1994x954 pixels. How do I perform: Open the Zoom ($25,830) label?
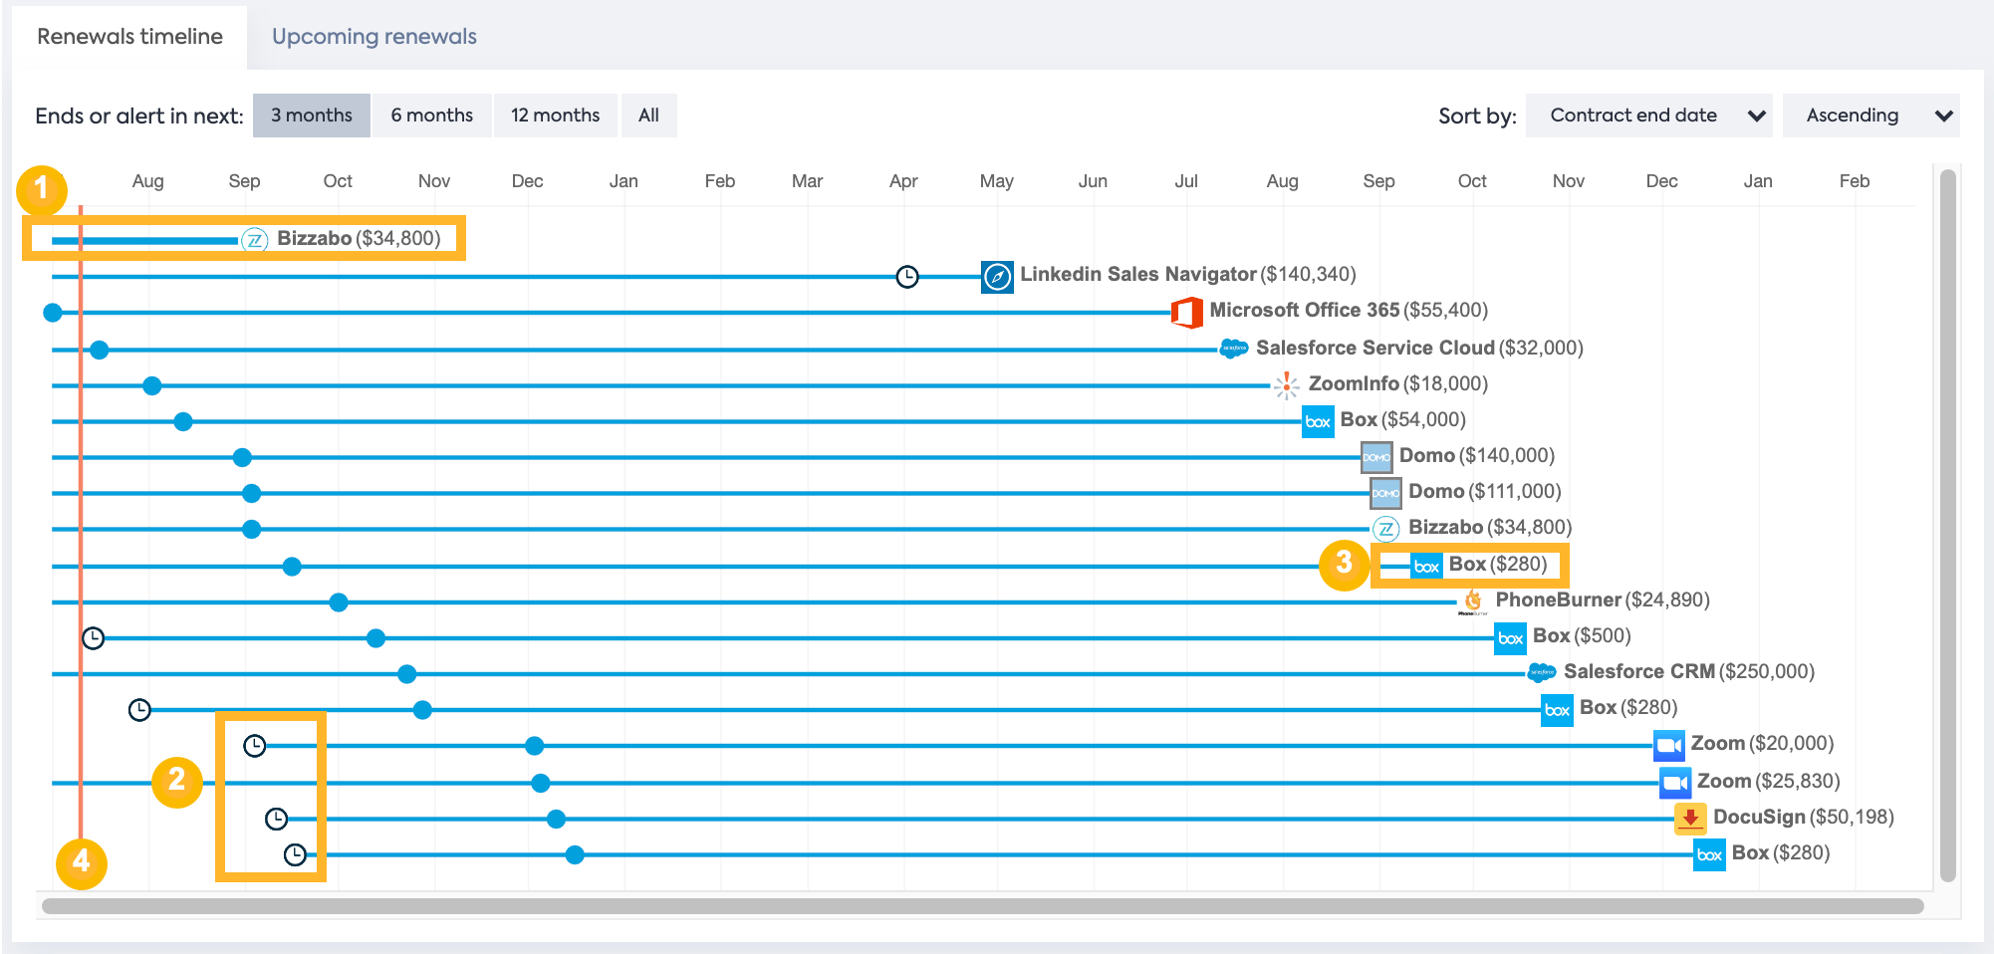1769,781
